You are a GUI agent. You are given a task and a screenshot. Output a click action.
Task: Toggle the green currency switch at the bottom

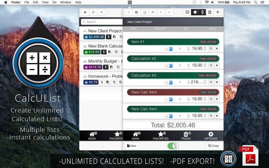[x=173, y=146]
